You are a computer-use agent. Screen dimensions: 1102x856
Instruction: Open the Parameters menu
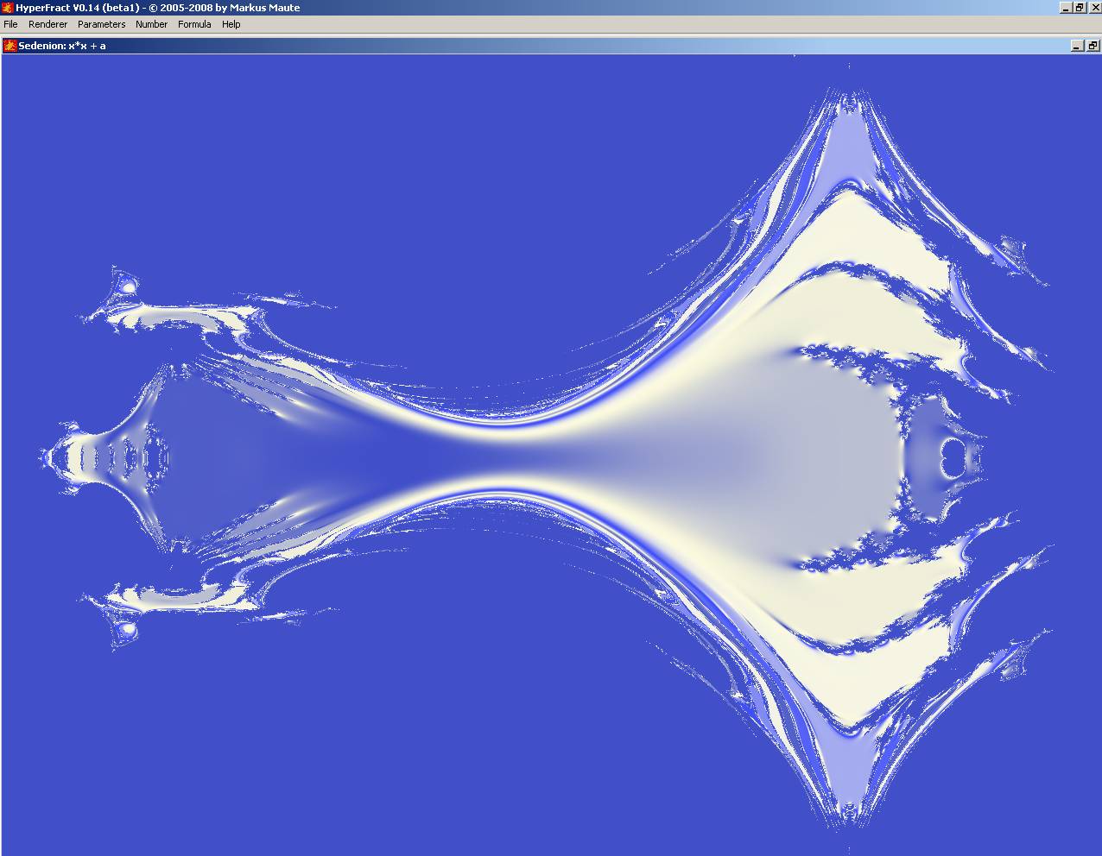101,24
